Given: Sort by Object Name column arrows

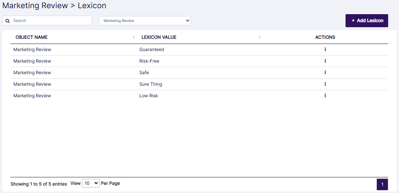Looking at the screenshot, I should 134,37.
